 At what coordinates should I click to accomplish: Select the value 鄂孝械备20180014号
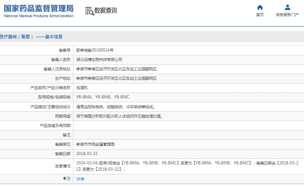point(95,50)
